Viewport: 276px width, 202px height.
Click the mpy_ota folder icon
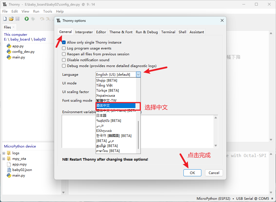coord(9,159)
